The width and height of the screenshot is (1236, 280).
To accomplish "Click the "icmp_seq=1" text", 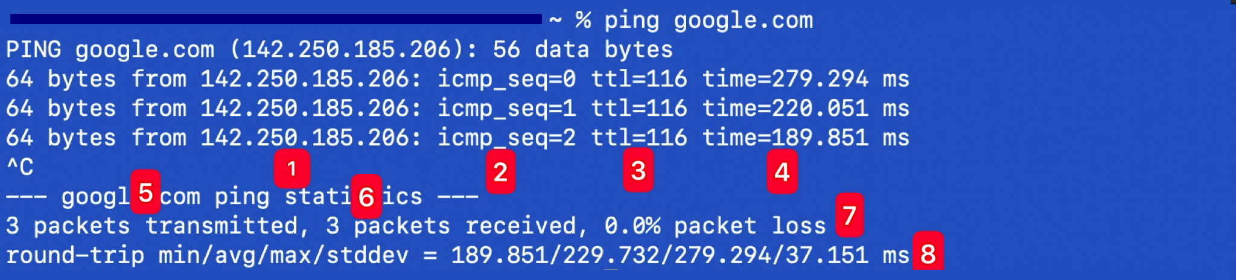I will pyautogui.click(x=506, y=109).
